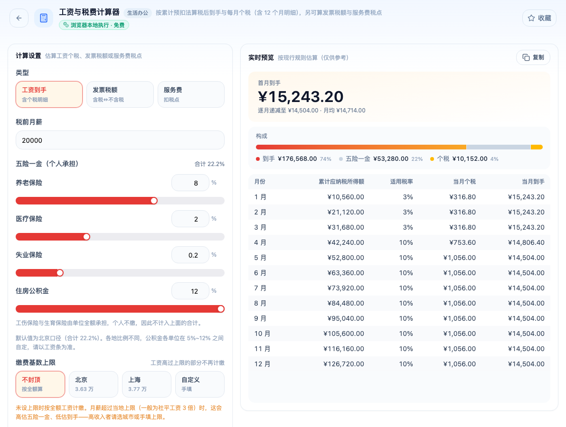Click the yellow 个税 legend dot

tap(432, 158)
